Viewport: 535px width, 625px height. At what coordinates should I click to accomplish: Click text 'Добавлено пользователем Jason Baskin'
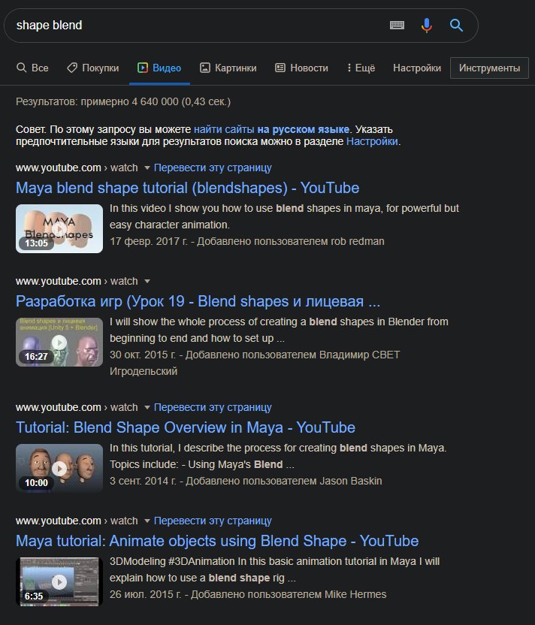click(x=284, y=481)
